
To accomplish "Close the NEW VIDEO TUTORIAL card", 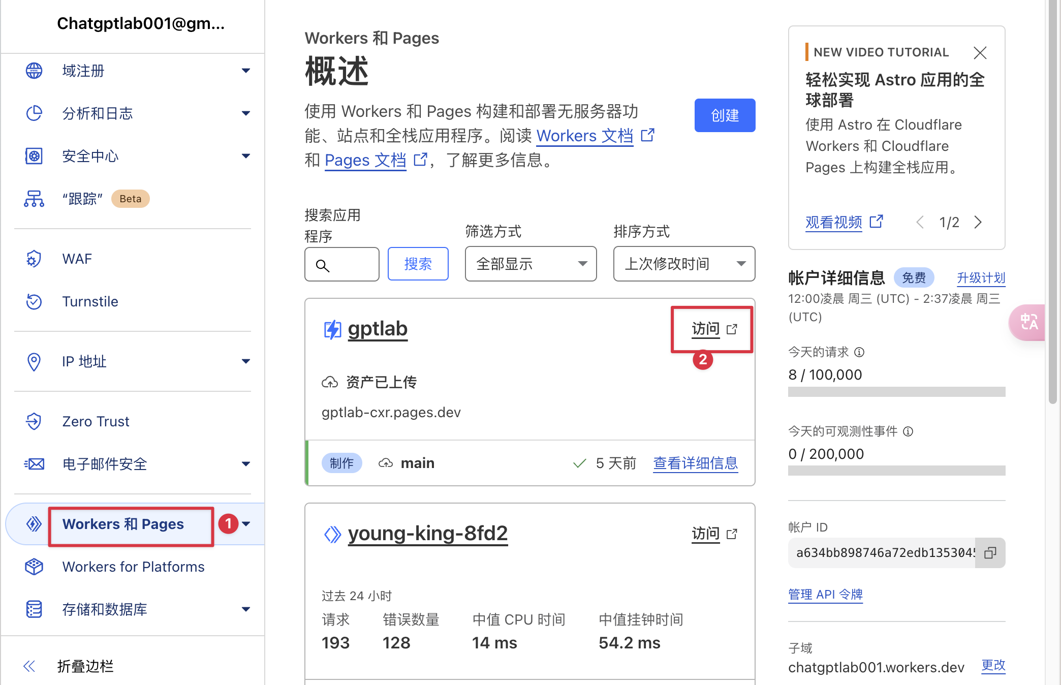I will [x=980, y=53].
